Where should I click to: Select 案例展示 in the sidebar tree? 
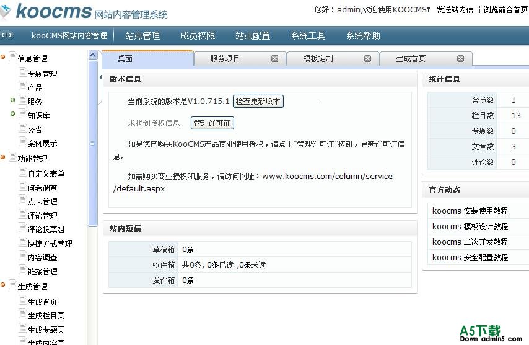click(x=43, y=144)
